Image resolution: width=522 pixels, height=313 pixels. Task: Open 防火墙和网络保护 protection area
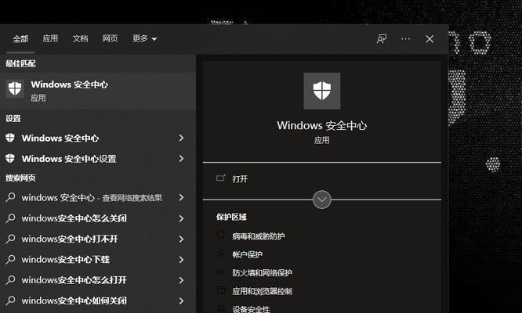tap(263, 273)
